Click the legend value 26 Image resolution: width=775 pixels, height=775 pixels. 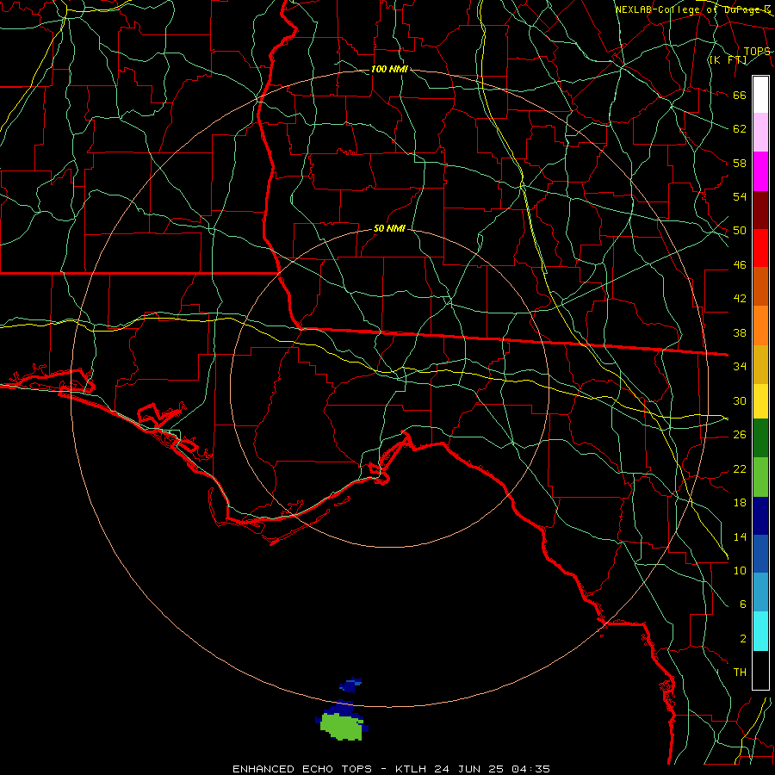[740, 435]
